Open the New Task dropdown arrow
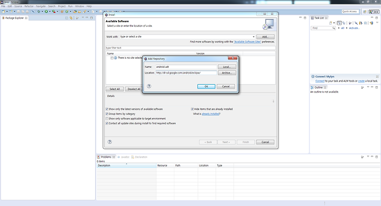 334,23
